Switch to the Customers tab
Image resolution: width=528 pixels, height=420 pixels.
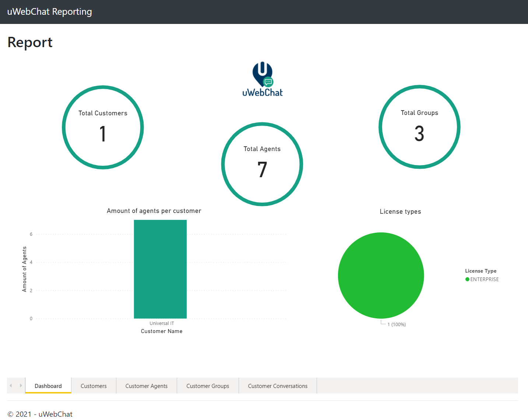click(94, 386)
